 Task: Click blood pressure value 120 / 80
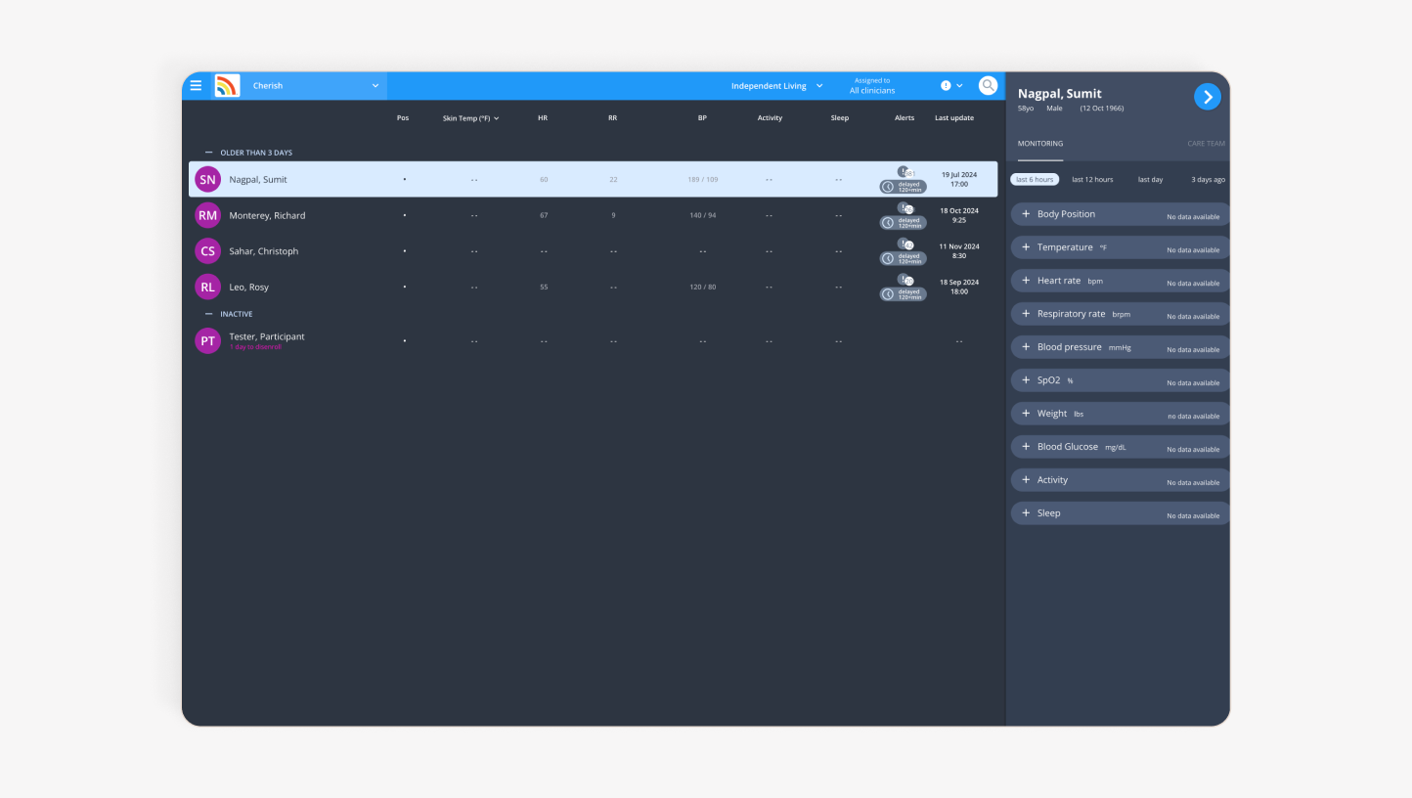(702, 288)
